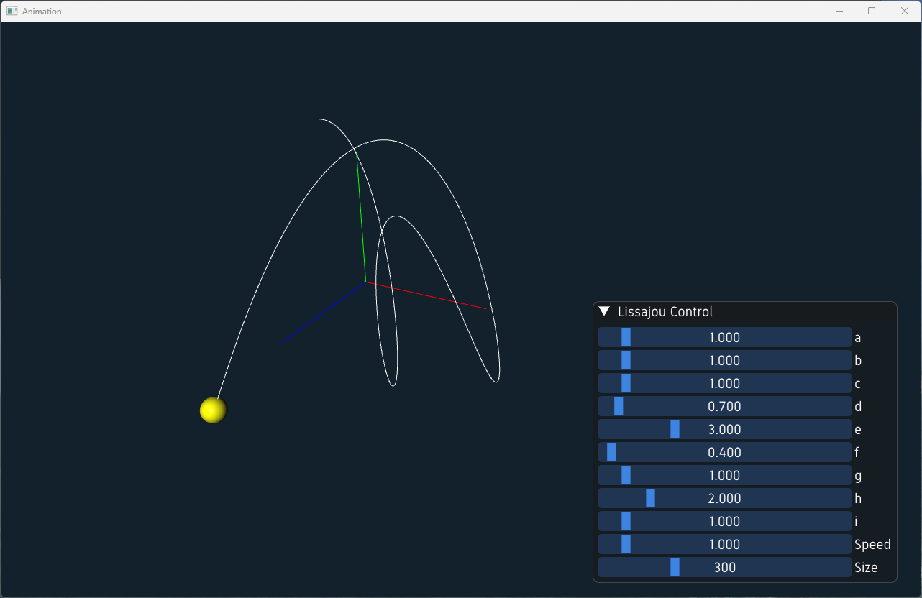The width and height of the screenshot is (922, 598).
Task: Click the green Y axis line
Action: (x=361, y=217)
